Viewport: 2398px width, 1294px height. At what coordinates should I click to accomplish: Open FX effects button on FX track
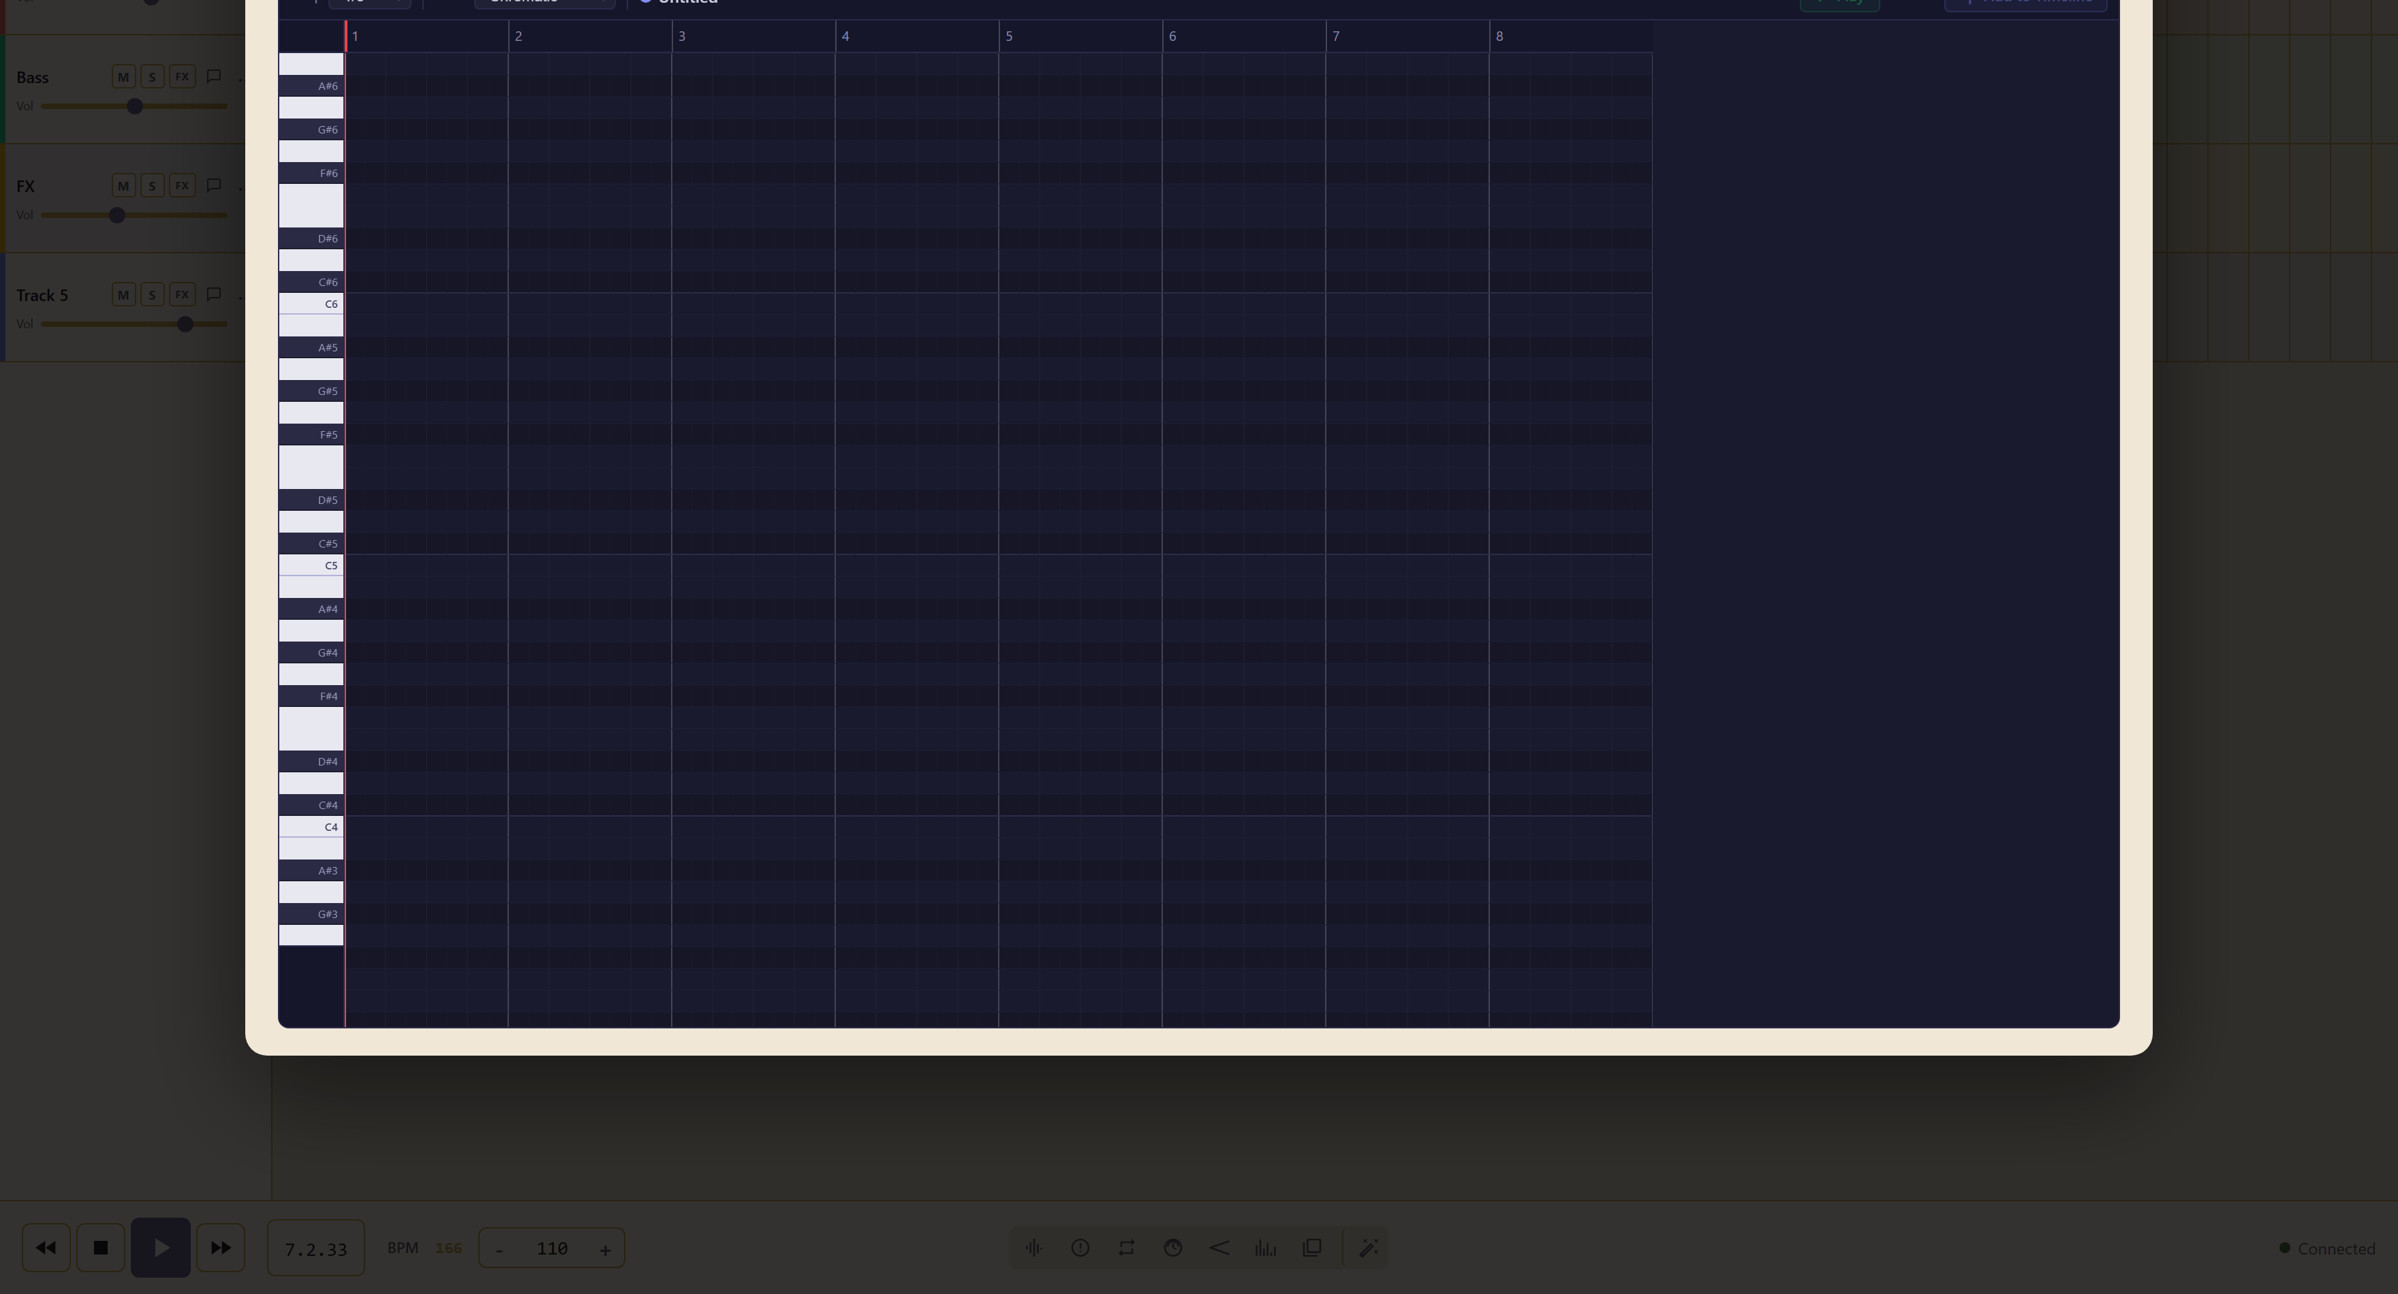pyautogui.click(x=183, y=185)
